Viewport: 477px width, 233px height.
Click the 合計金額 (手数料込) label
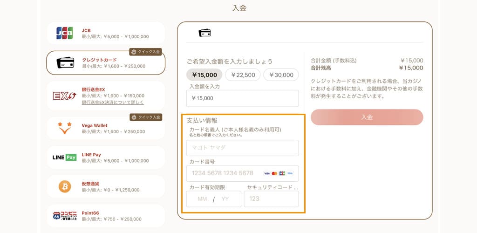tap(334, 61)
